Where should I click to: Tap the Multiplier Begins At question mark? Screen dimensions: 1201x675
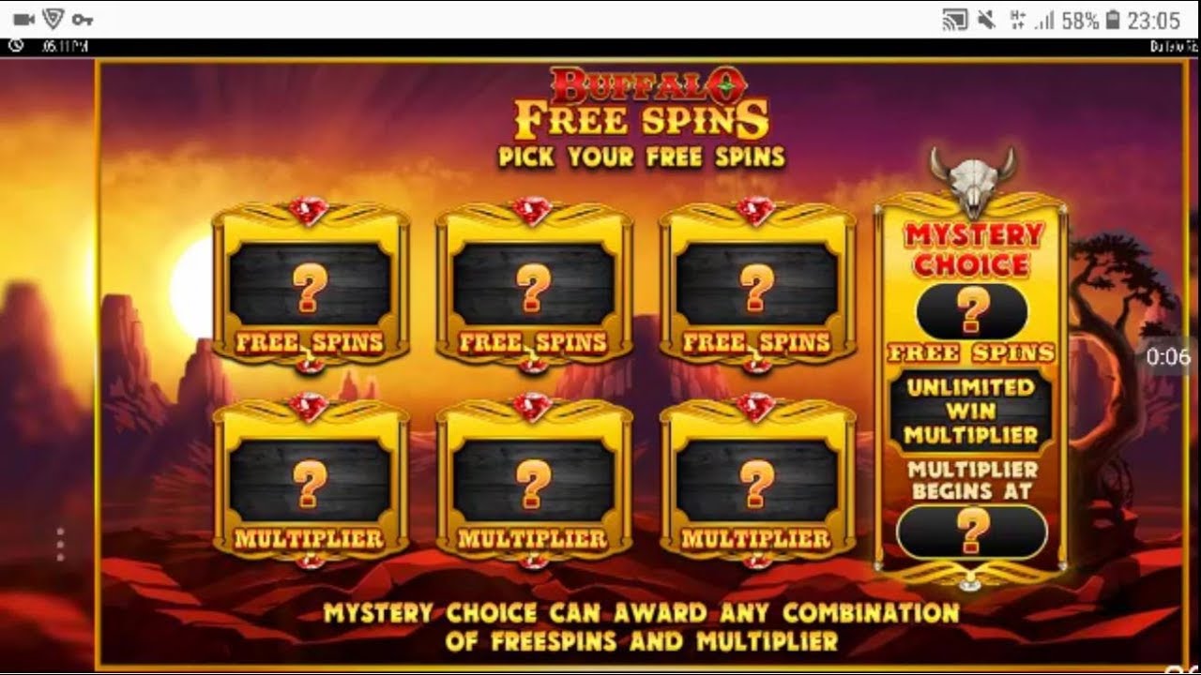click(972, 532)
